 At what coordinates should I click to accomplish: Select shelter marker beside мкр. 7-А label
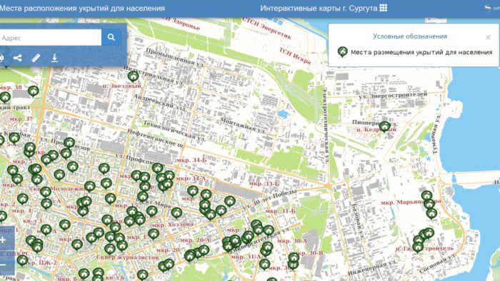point(77,245)
